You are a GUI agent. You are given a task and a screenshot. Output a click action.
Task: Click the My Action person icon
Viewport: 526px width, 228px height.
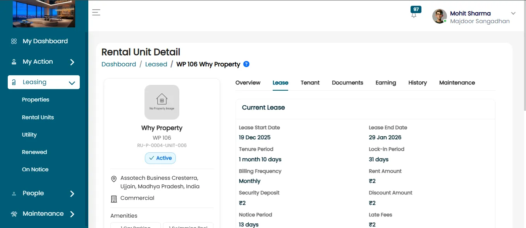14,62
